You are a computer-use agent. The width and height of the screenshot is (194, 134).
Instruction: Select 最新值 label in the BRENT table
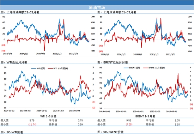(150, 124)
